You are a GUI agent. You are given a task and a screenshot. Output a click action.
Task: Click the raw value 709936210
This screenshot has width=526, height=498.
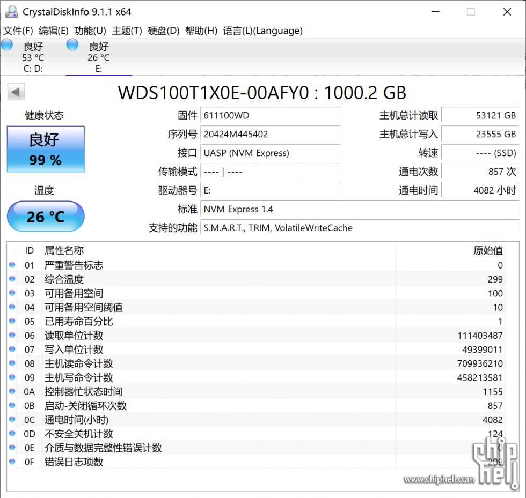pos(480,363)
